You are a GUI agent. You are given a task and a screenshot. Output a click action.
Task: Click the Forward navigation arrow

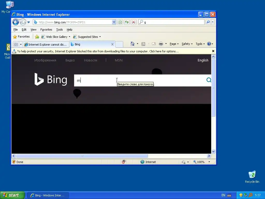23,22
